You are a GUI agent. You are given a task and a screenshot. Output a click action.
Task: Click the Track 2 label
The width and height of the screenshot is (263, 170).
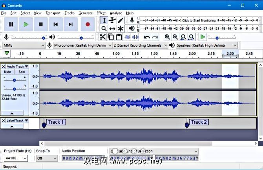[x=199, y=122]
